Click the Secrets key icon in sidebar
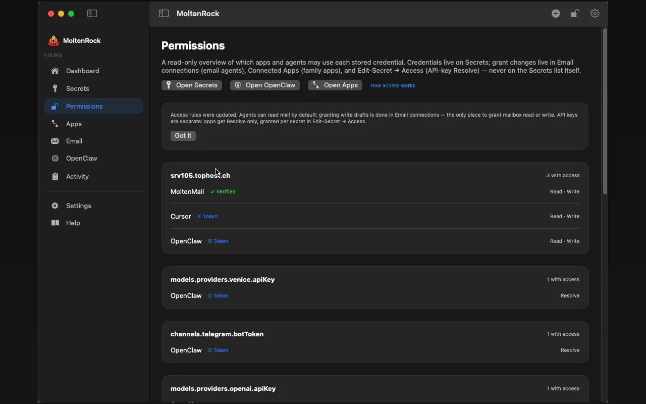This screenshot has height=404, width=646. [55, 88]
